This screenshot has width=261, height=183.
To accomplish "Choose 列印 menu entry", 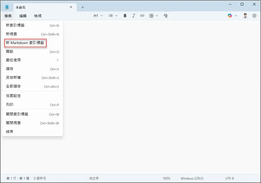I will [x=32, y=105].
